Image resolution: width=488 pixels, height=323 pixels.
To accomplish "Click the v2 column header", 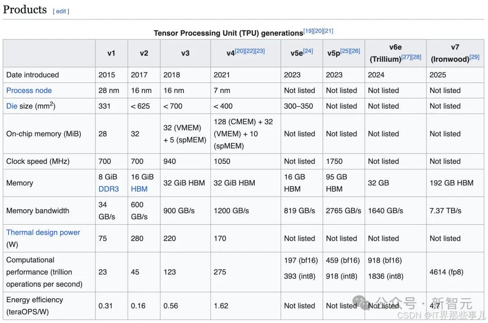I will click(x=144, y=53).
